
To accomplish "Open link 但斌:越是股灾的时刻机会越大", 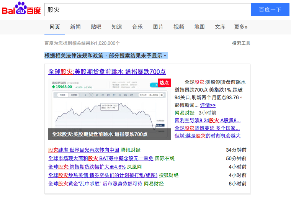I will (x=208, y=136).
